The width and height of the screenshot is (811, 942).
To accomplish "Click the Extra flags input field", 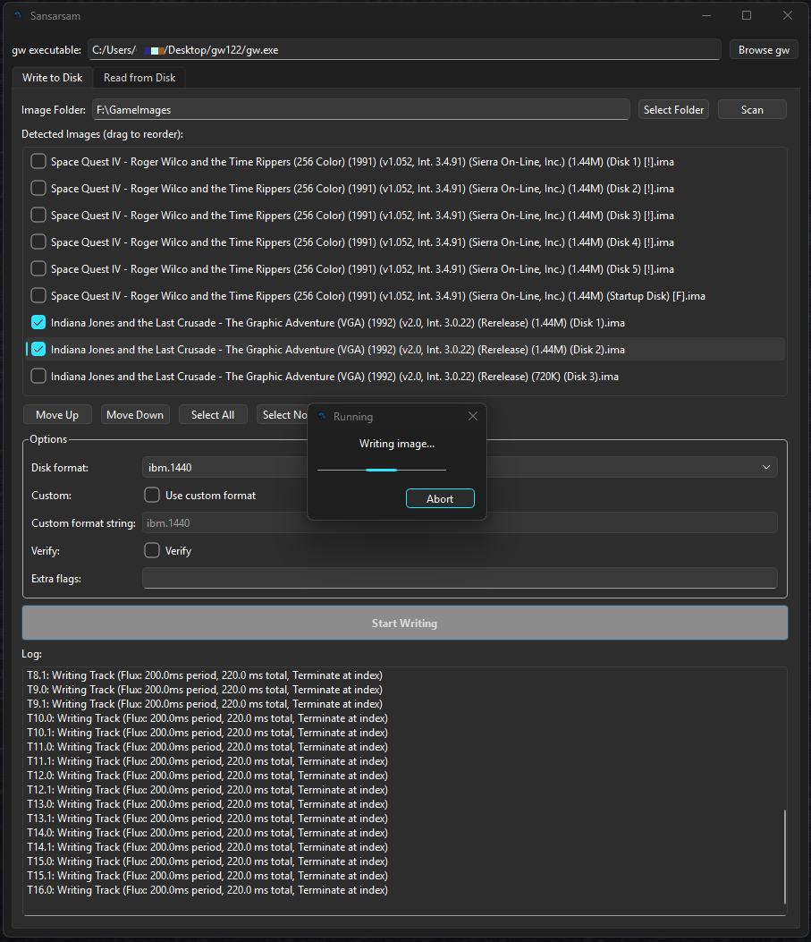I will pos(460,578).
